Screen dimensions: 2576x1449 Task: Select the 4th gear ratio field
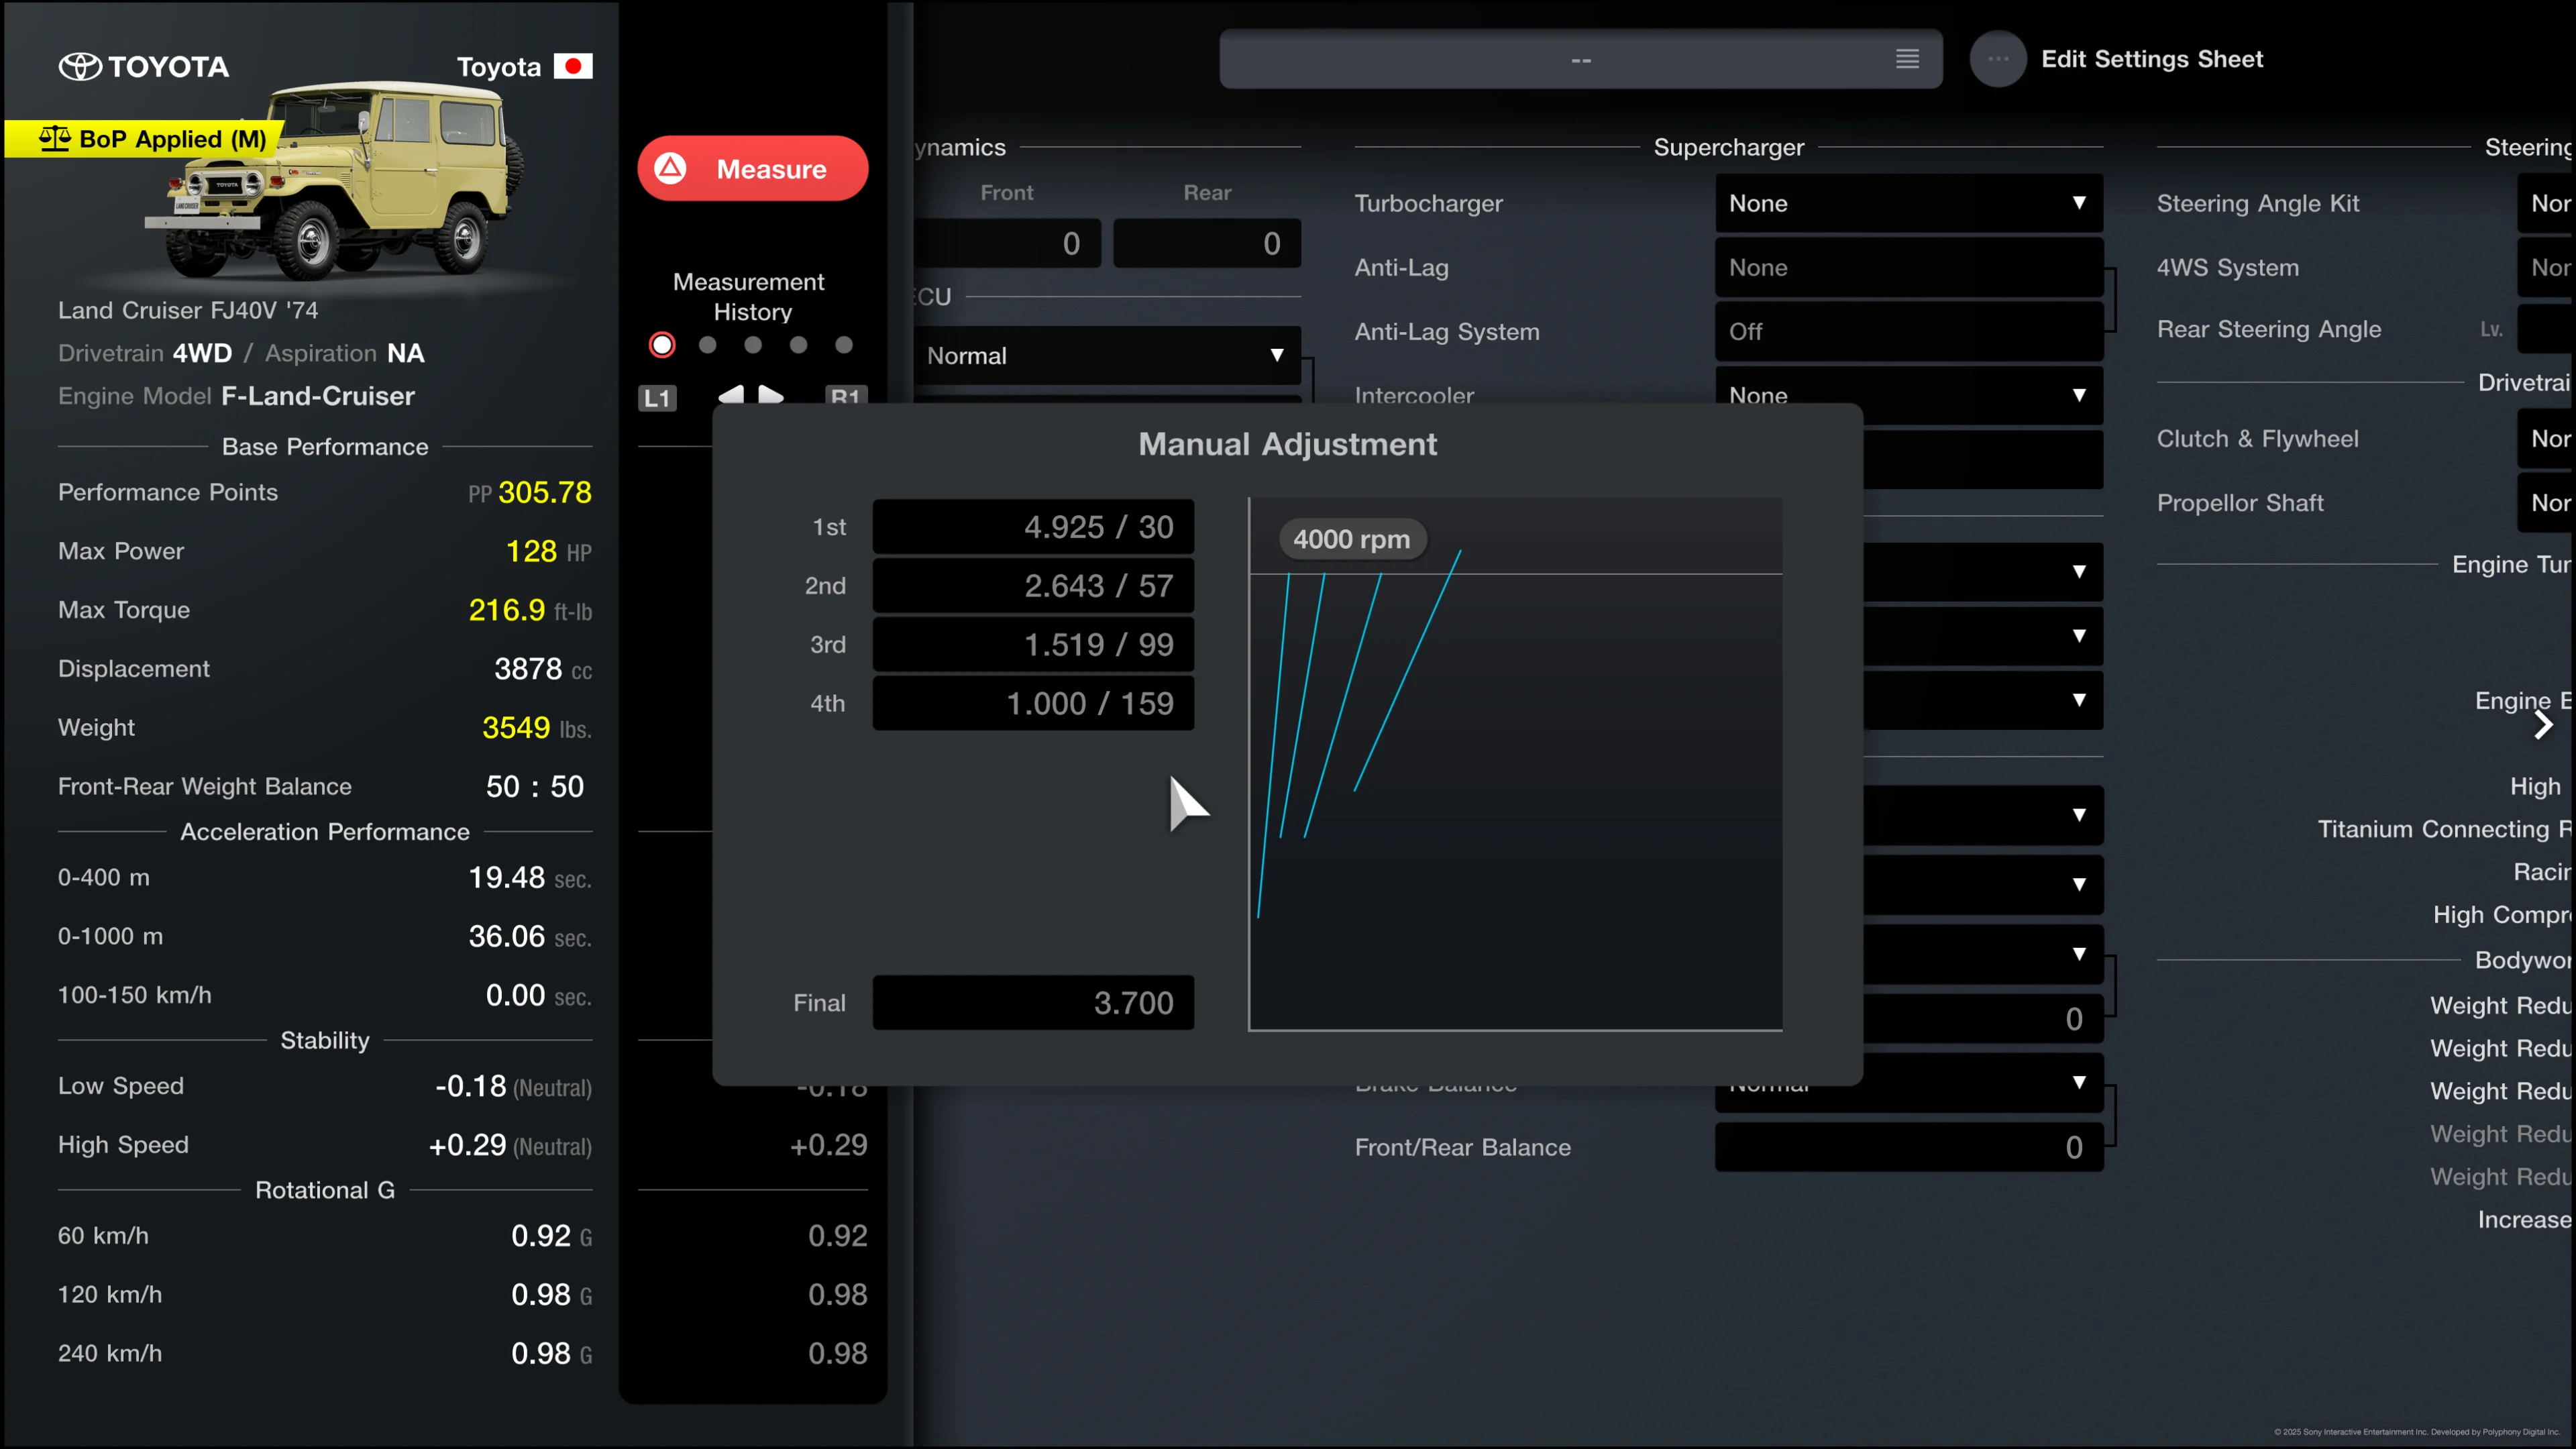tap(1033, 703)
